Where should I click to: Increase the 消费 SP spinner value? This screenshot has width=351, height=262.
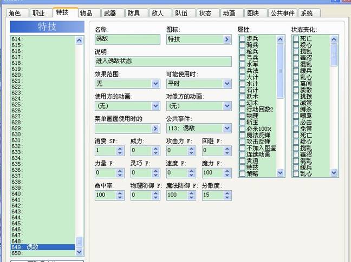pos(120,149)
